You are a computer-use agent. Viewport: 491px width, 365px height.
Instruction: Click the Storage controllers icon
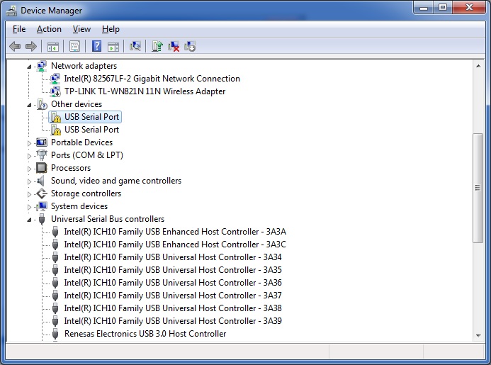point(41,193)
